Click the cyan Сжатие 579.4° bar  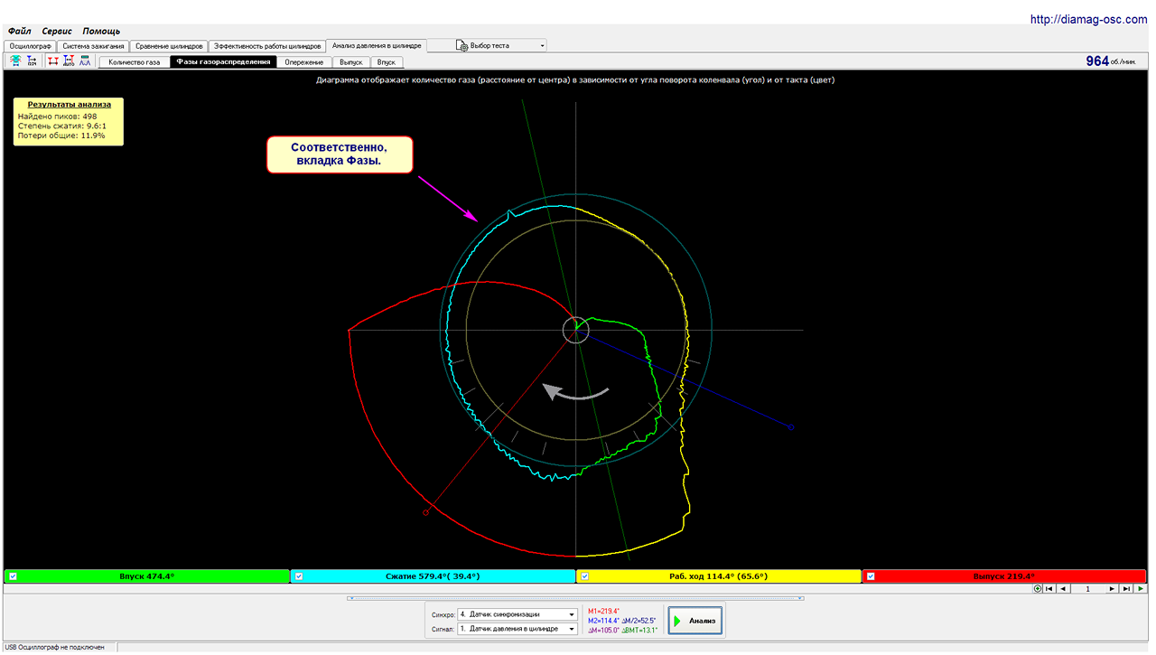[x=433, y=575]
